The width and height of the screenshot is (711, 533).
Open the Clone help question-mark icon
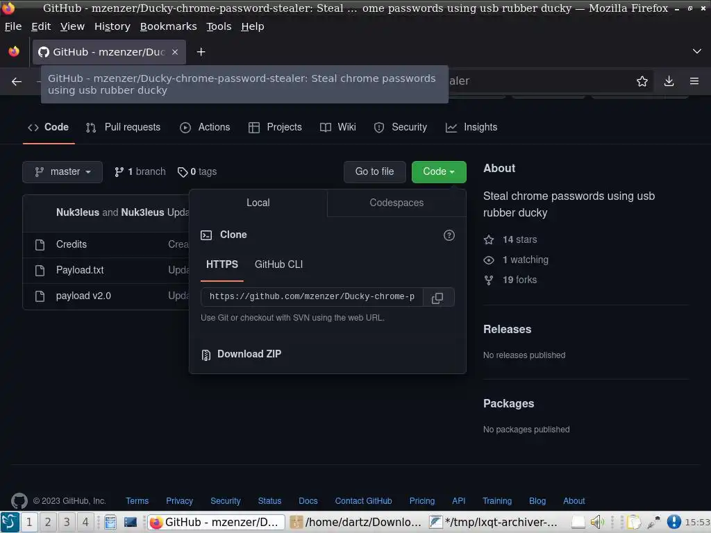pos(449,235)
